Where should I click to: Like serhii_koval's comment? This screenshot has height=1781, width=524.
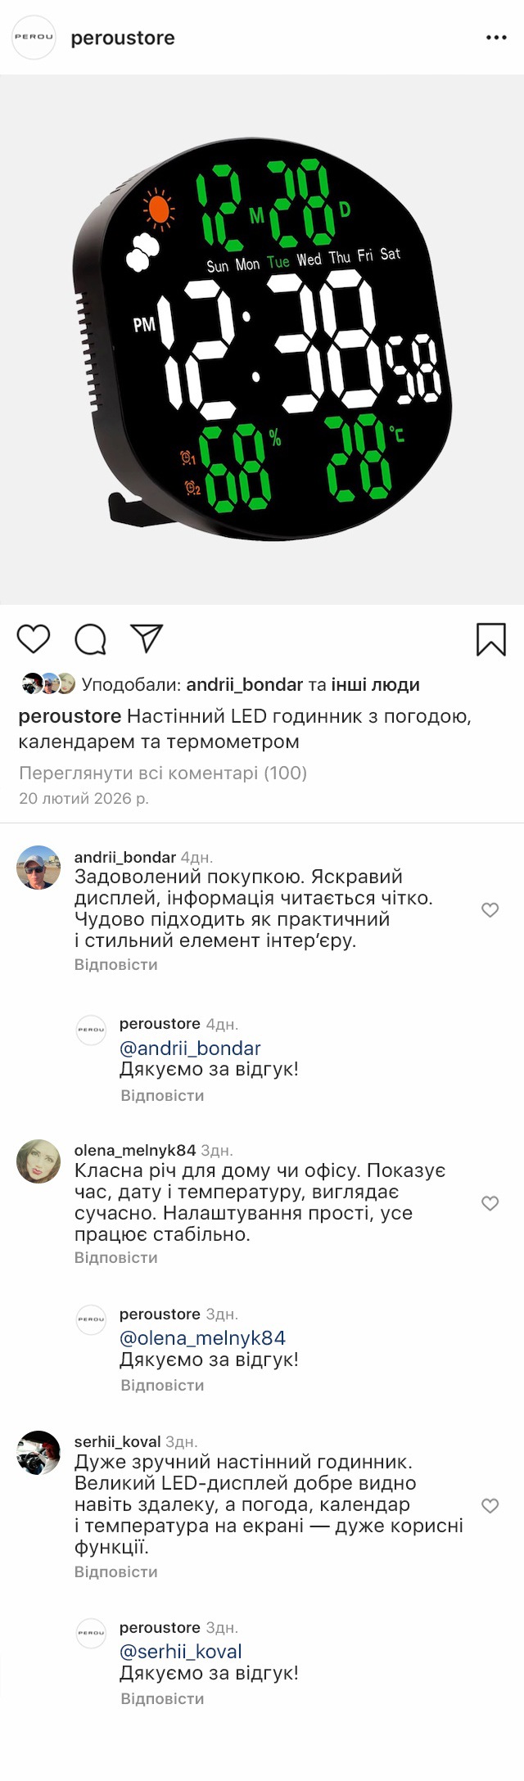click(490, 1506)
